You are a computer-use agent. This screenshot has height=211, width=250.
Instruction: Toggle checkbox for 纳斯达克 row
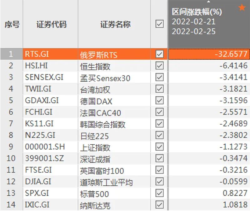[159, 205]
